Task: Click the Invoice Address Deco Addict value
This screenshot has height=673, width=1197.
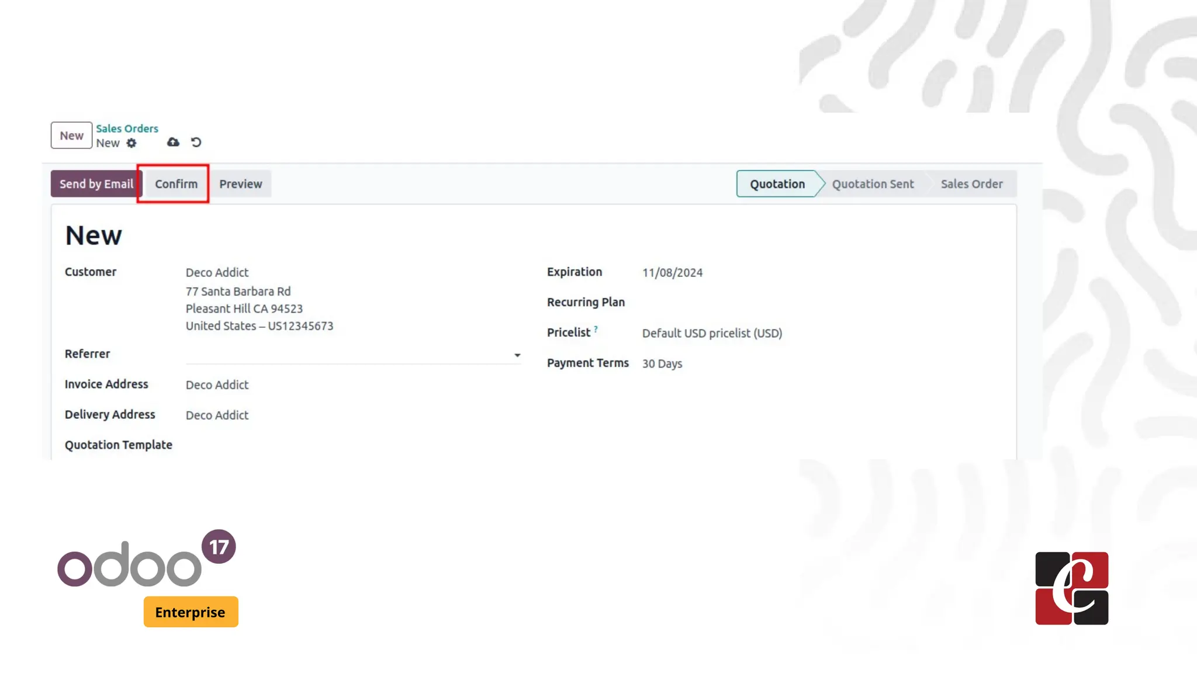Action: (x=217, y=385)
